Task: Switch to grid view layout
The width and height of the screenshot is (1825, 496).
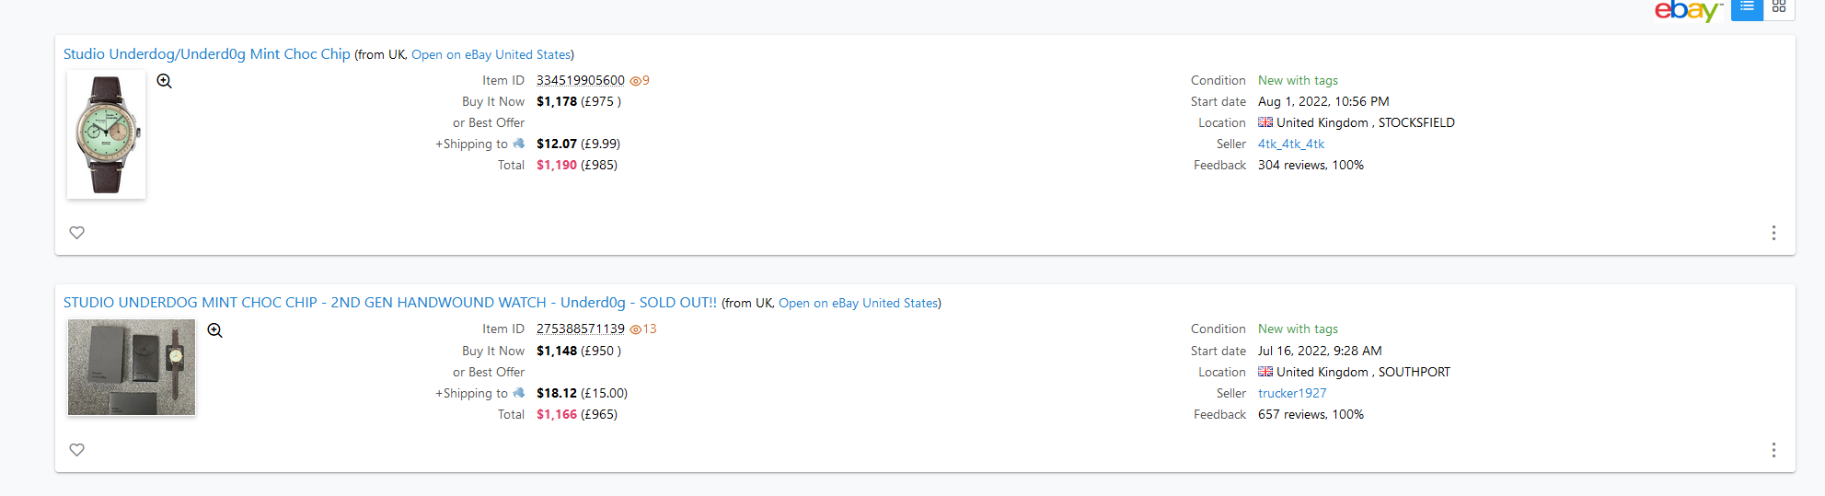Action: click(1779, 7)
